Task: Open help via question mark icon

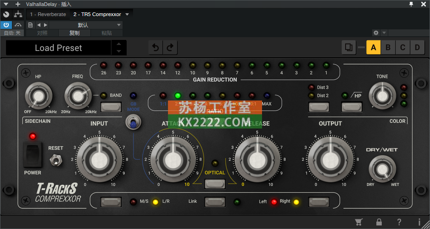Action: tap(399, 222)
